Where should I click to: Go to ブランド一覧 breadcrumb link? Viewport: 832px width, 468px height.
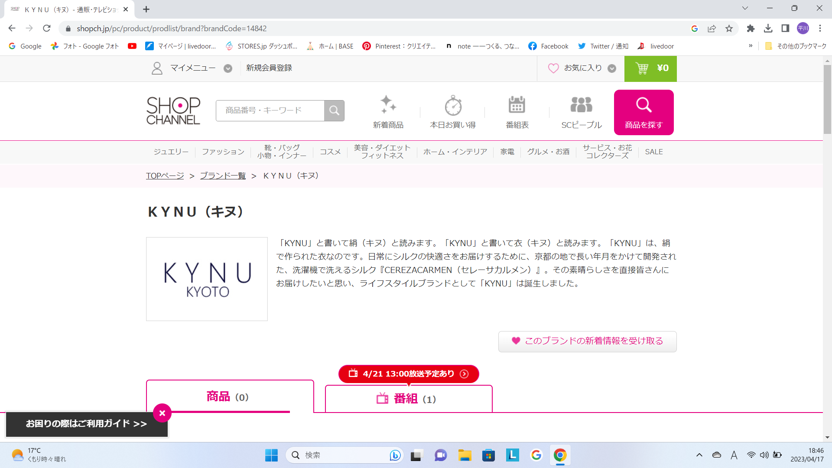tap(223, 175)
